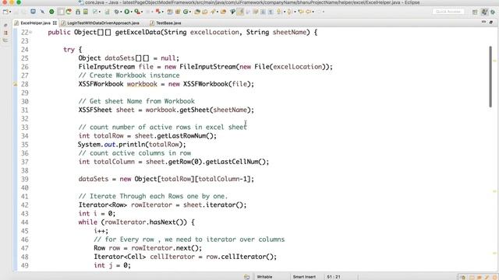Click the Smart Insert status entry
Image resolution: width=499 pixels, height=280 pixels.
(x=304, y=277)
